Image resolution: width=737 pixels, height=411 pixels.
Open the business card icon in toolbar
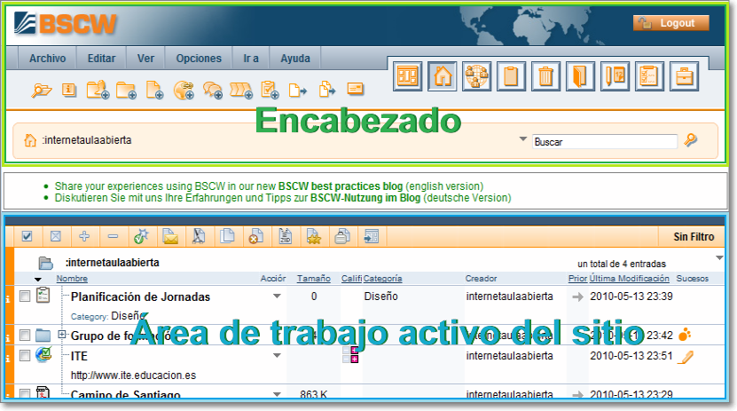356,89
